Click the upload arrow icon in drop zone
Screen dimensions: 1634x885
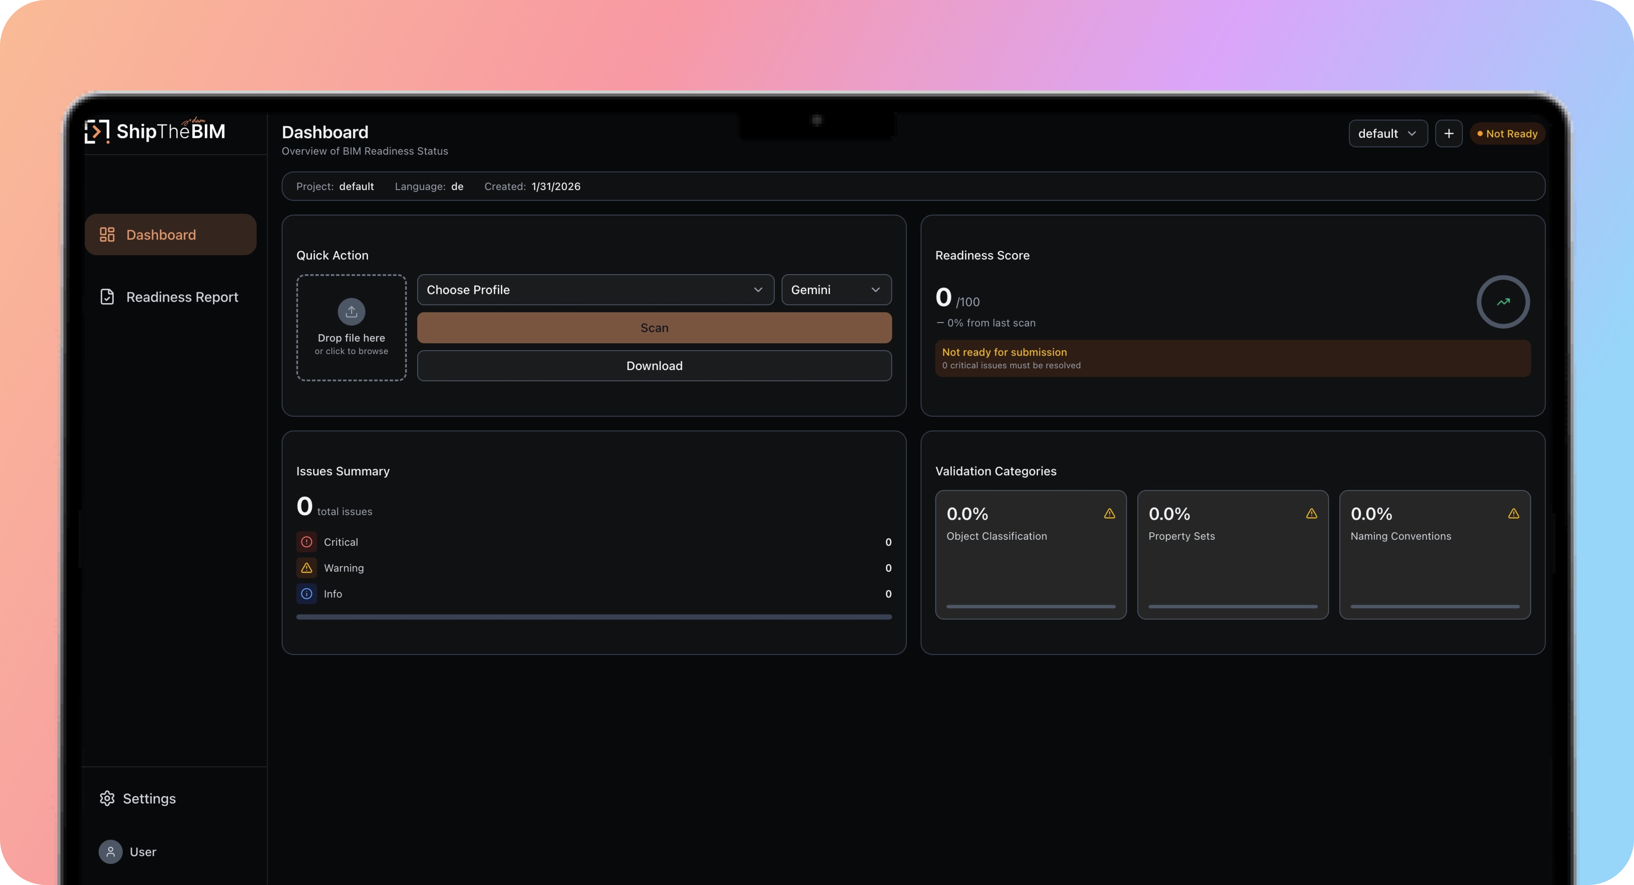(x=351, y=312)
